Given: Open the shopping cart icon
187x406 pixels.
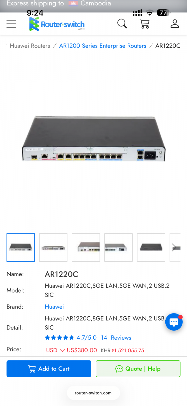Looking at the screenshot, I should (x=145, y=24).
